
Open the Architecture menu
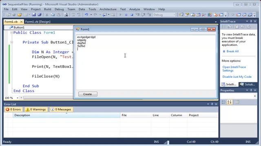(x=108, y=9)
